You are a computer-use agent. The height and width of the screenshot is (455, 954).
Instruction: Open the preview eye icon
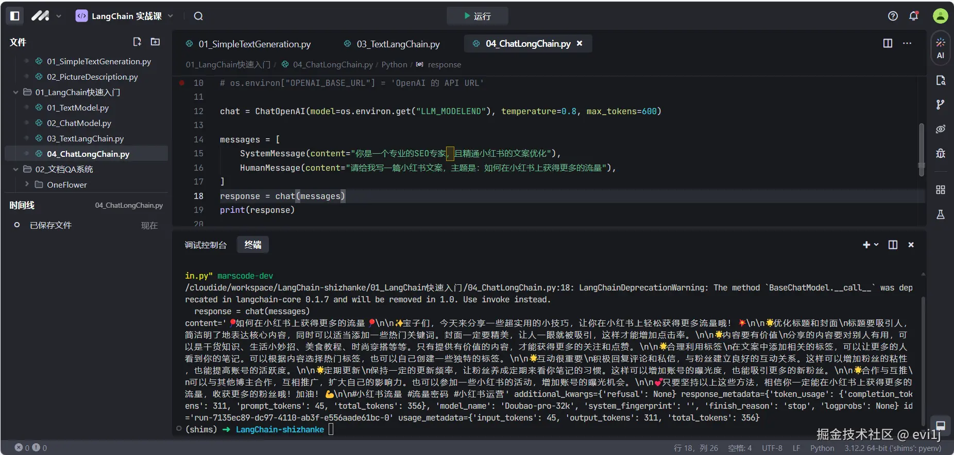(941, 129)
